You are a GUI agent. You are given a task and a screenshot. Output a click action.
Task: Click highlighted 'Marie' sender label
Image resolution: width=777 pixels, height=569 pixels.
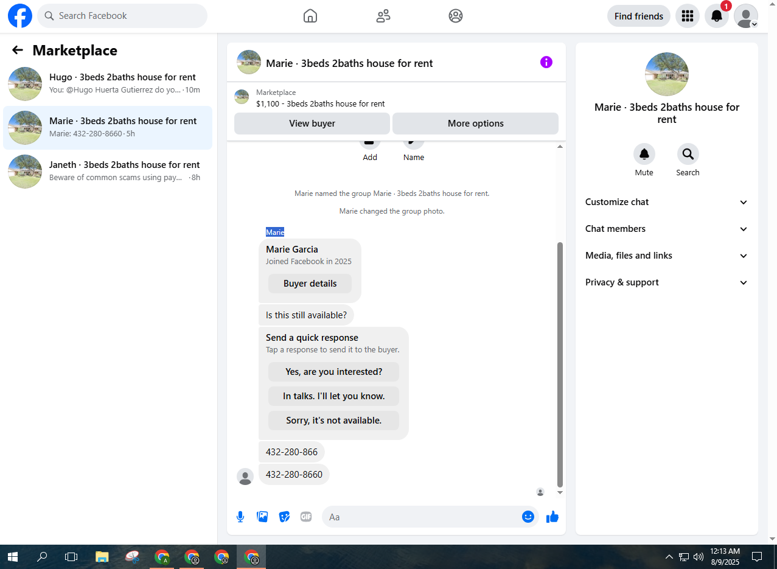coord(275,232)
